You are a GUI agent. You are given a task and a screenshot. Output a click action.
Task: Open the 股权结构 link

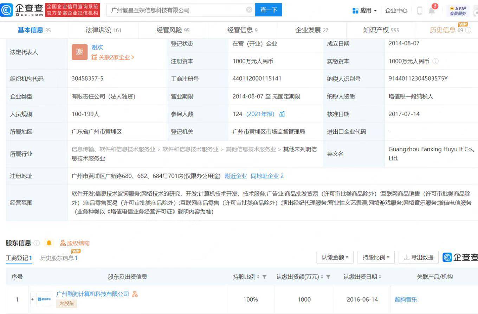[x=75, y=243]
